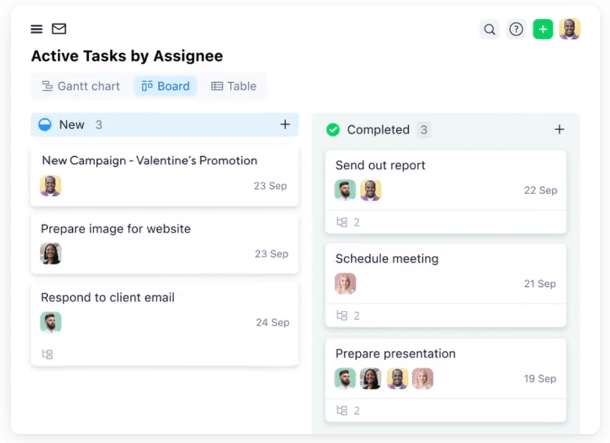610x443 pixels.
Task: Click assignee avatar on Prepare image card
Action: [51, 254]
